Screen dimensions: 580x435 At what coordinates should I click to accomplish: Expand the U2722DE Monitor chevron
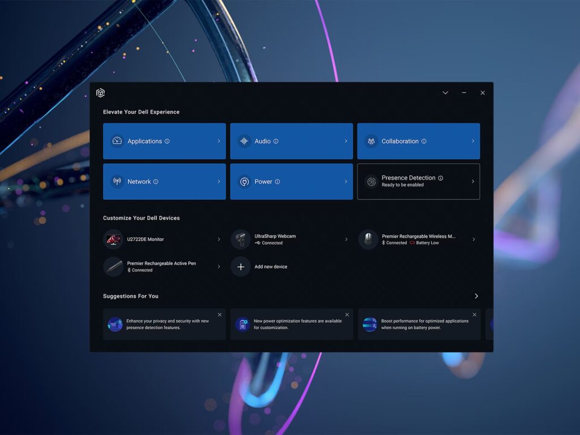click(219, 240)
